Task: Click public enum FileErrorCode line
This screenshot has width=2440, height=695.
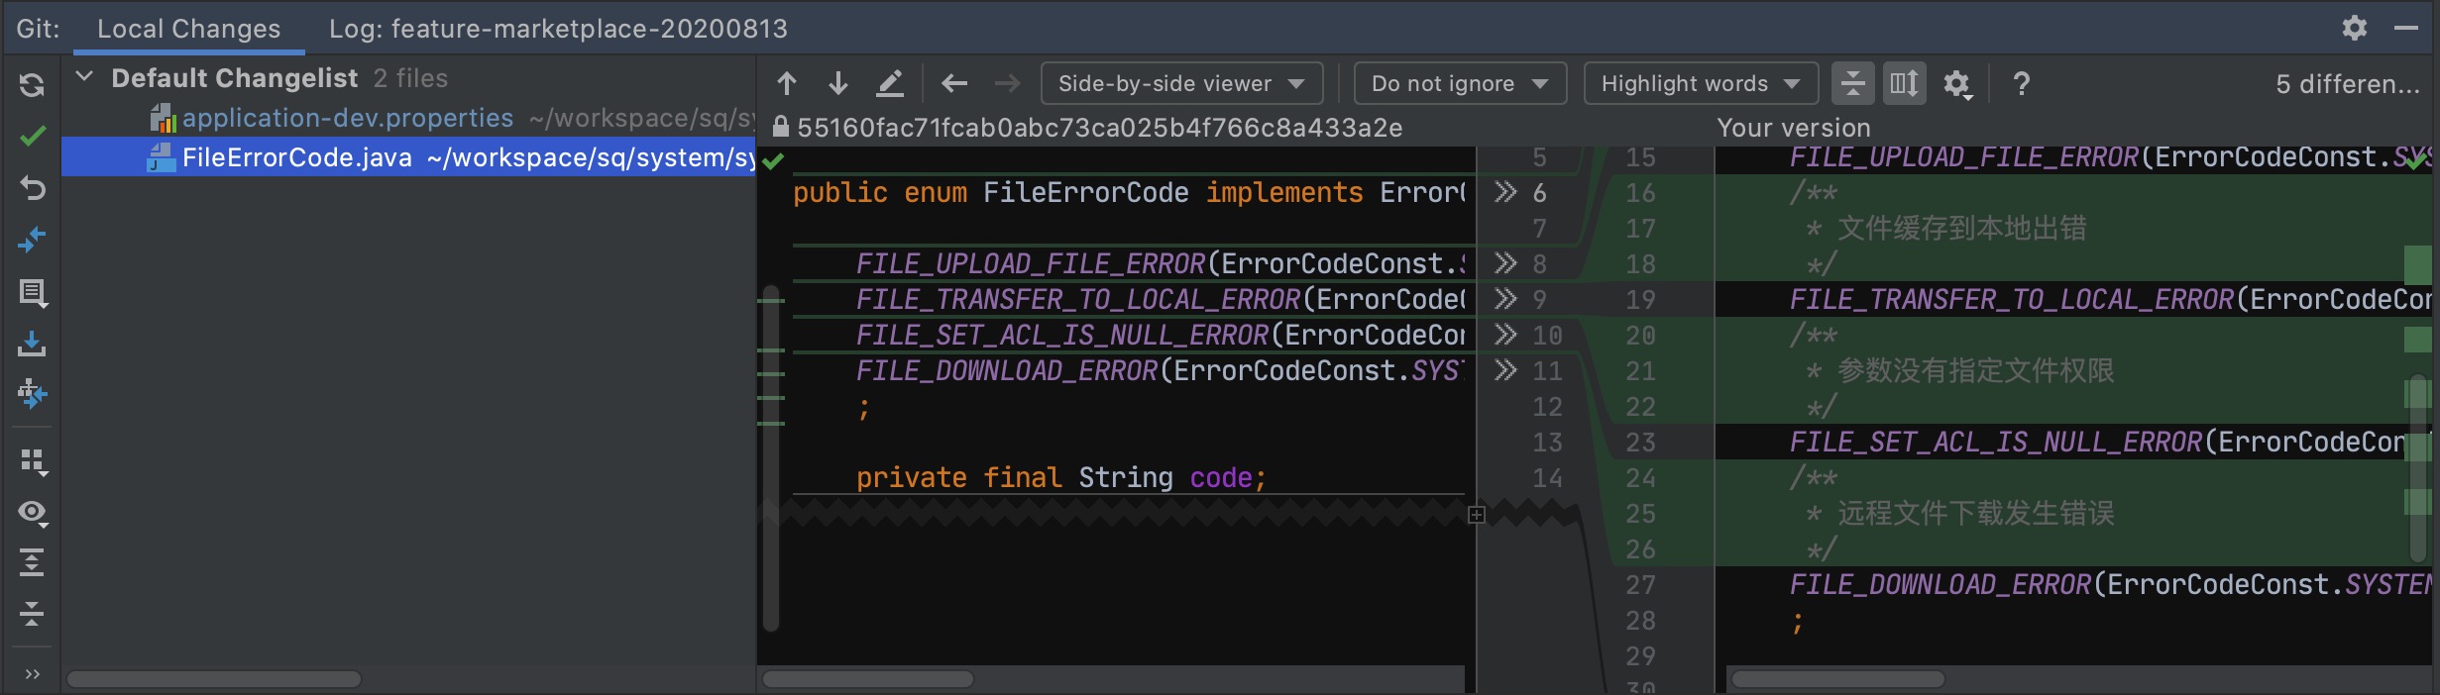Action: point(1130,193)
